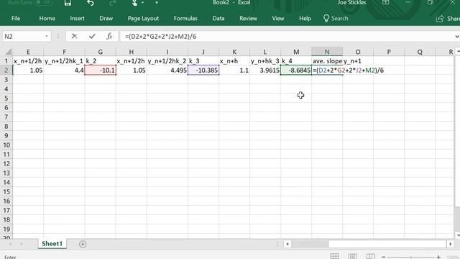Switch to the Formulas tab
This screenshot has width=460, height=259.
tap(185, 18)
